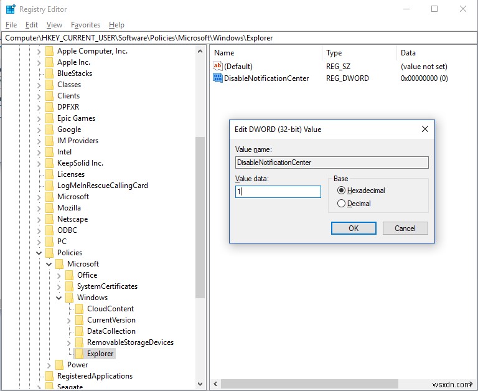Click the Policies folder icon

click(49, 253)
